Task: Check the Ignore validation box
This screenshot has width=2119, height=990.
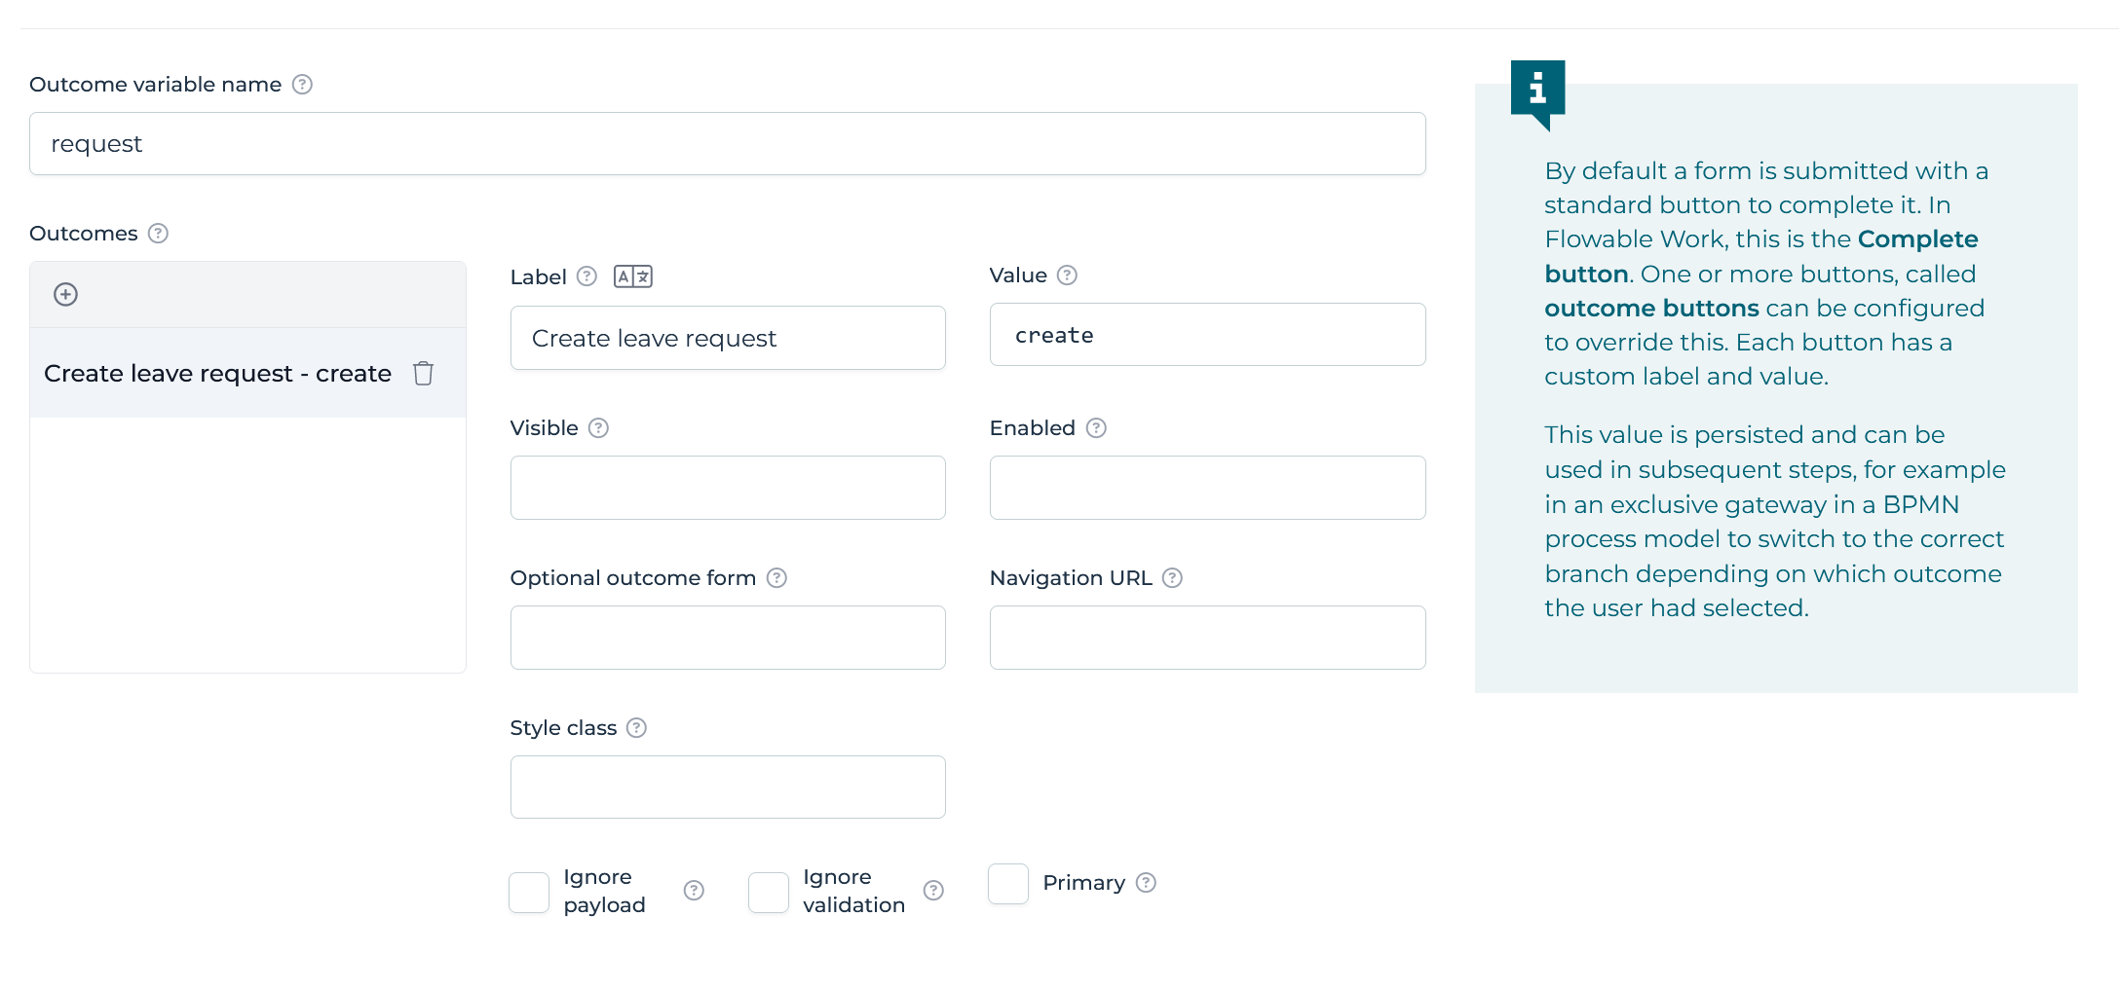Action: coord(769,892)
